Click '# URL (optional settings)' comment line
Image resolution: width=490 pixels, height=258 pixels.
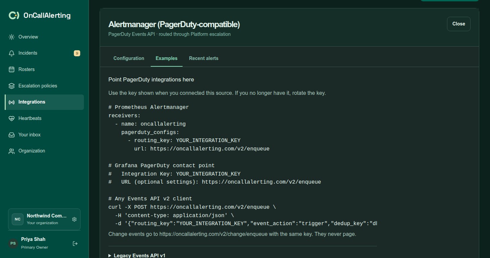[x=215, y=182]
